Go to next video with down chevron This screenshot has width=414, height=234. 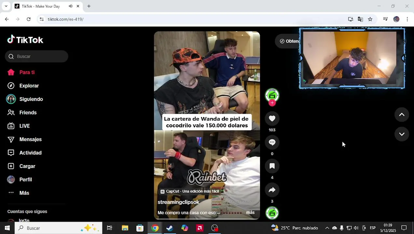(402, 134)
